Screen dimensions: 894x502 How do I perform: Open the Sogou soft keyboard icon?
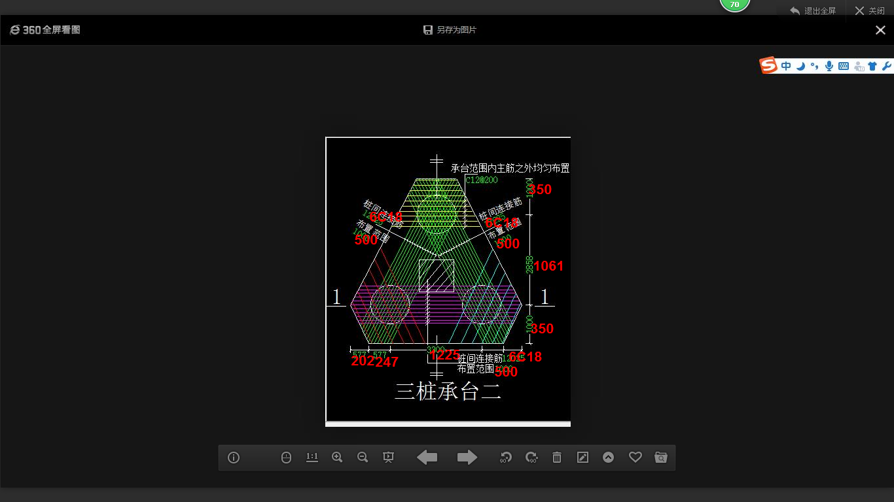[x=844, y=66]
